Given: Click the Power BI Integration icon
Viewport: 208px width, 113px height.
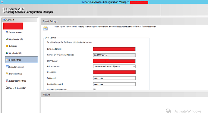Looking at the screenshot, I should point(7,88).
